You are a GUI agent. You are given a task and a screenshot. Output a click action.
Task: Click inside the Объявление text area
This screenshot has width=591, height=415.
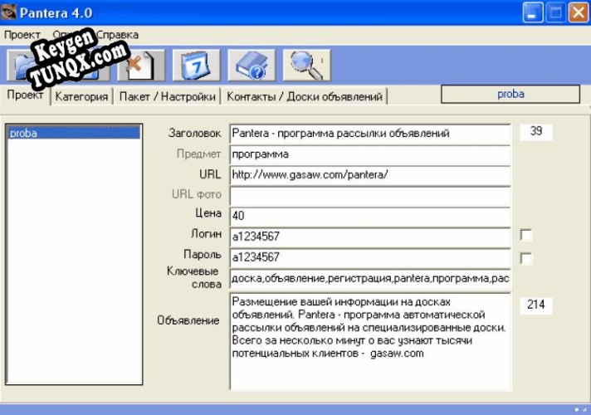(370, 341)
